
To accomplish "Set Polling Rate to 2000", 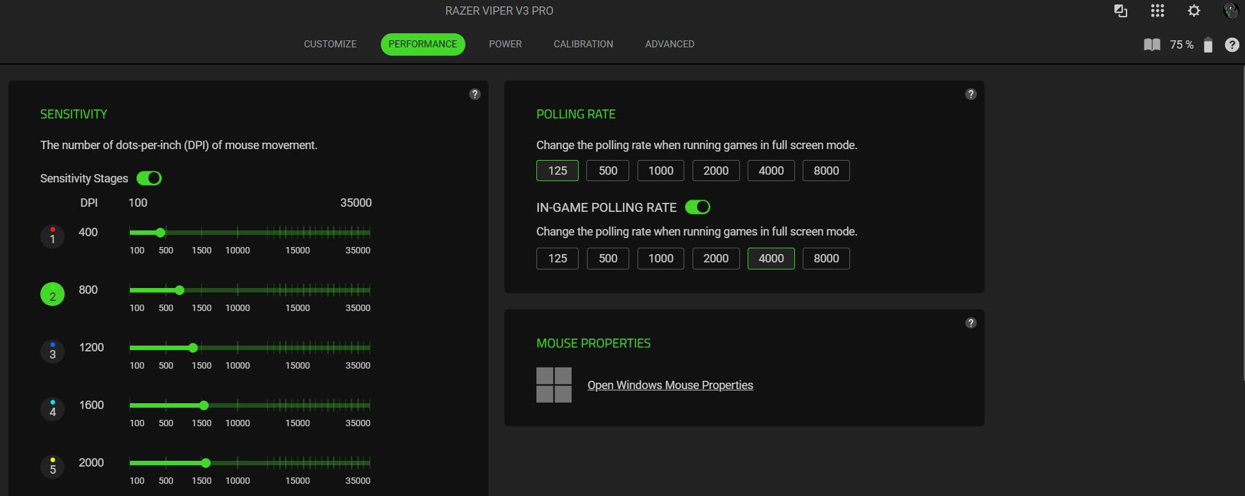I will tap(716, 171).
